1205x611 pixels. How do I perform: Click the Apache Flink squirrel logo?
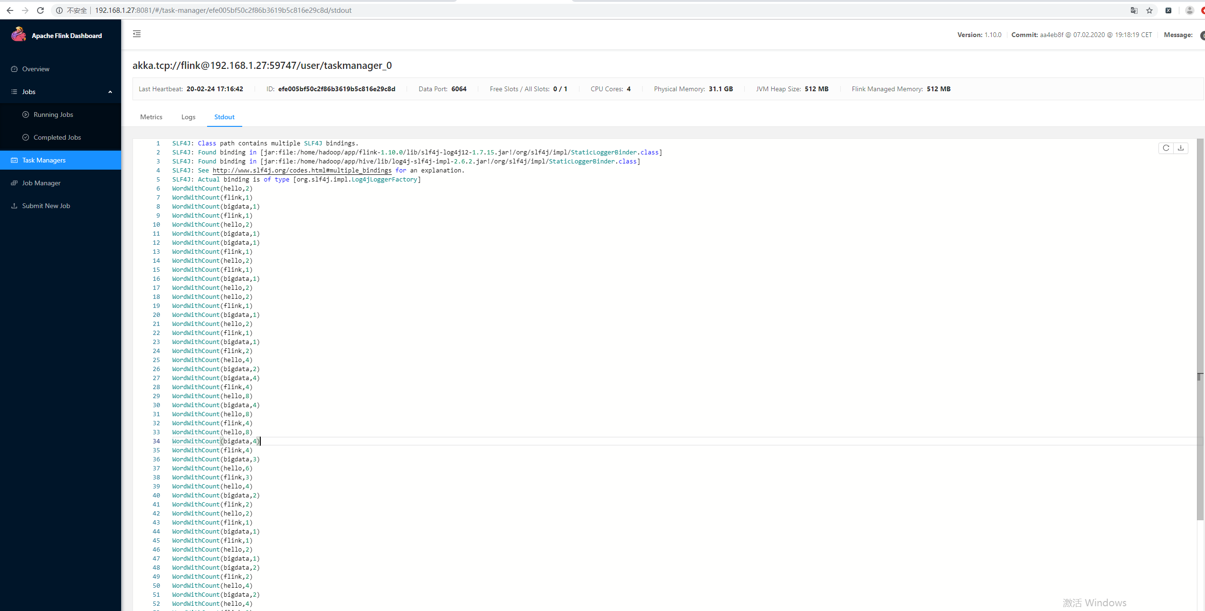(x=19, y=35)
